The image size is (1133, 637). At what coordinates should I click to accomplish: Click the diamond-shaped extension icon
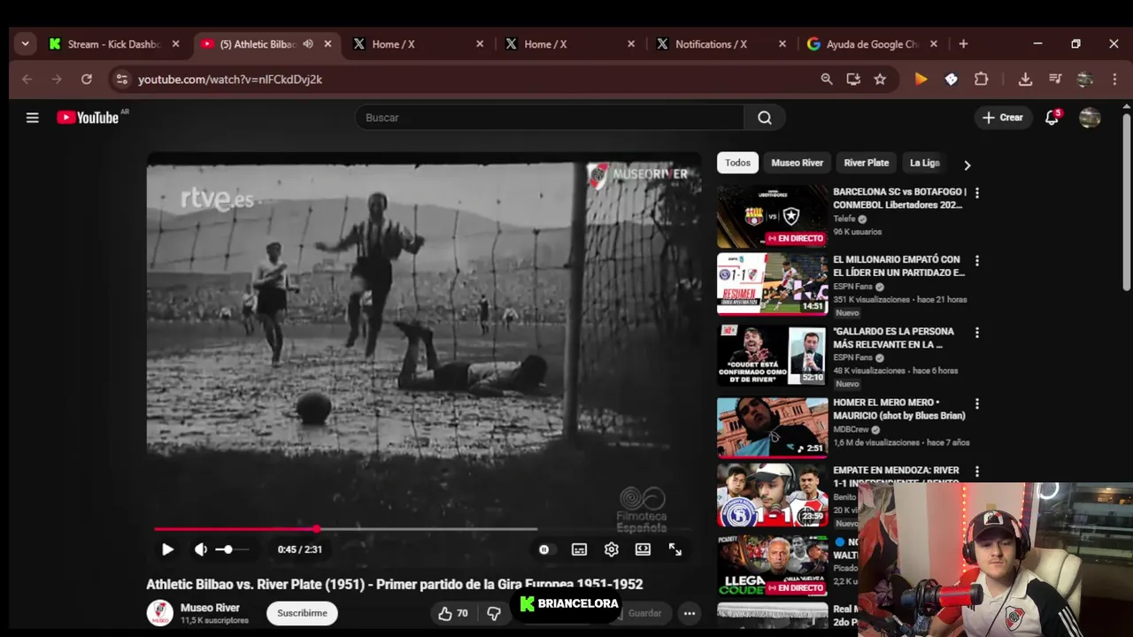[x=952, y=80]
